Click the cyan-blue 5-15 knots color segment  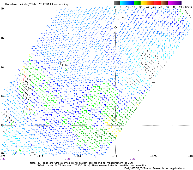pos(127,3)
